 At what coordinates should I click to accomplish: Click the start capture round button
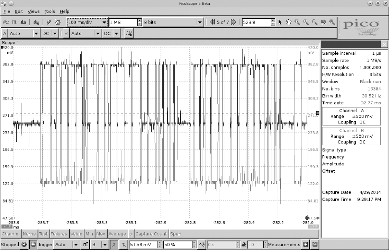(24, 245)
